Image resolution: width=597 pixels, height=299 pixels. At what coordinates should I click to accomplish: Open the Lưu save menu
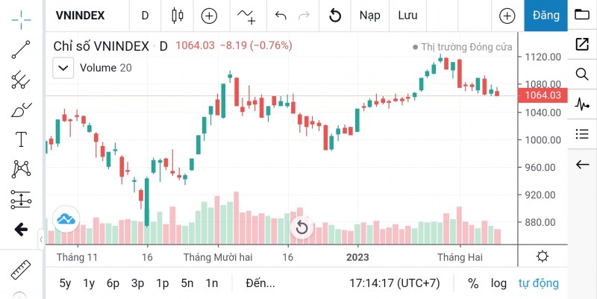tap(407, 16)
